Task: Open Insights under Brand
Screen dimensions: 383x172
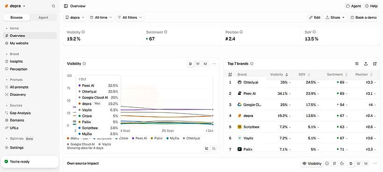Action: (x=30, y=62)
